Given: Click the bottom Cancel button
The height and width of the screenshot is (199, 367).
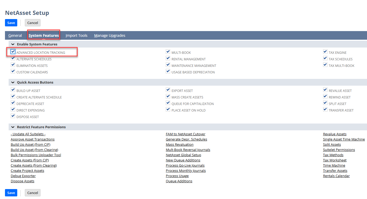Looking at the screenshot, I should pos(33,193).
